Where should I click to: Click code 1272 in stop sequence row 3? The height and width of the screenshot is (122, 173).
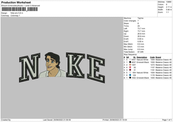(153, 65)
